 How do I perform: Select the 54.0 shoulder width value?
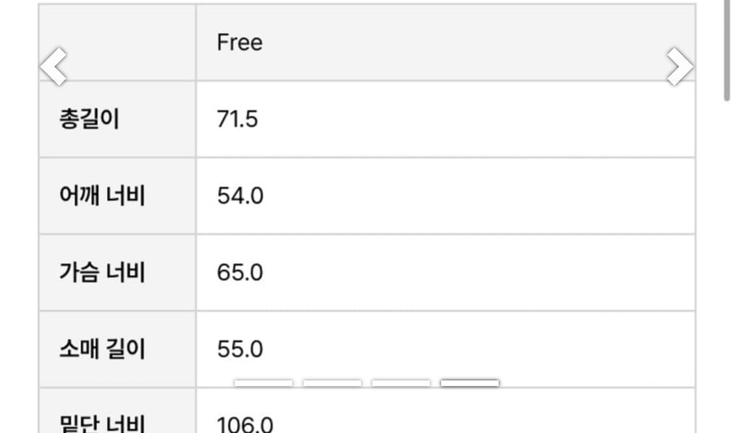click(240, 196)
